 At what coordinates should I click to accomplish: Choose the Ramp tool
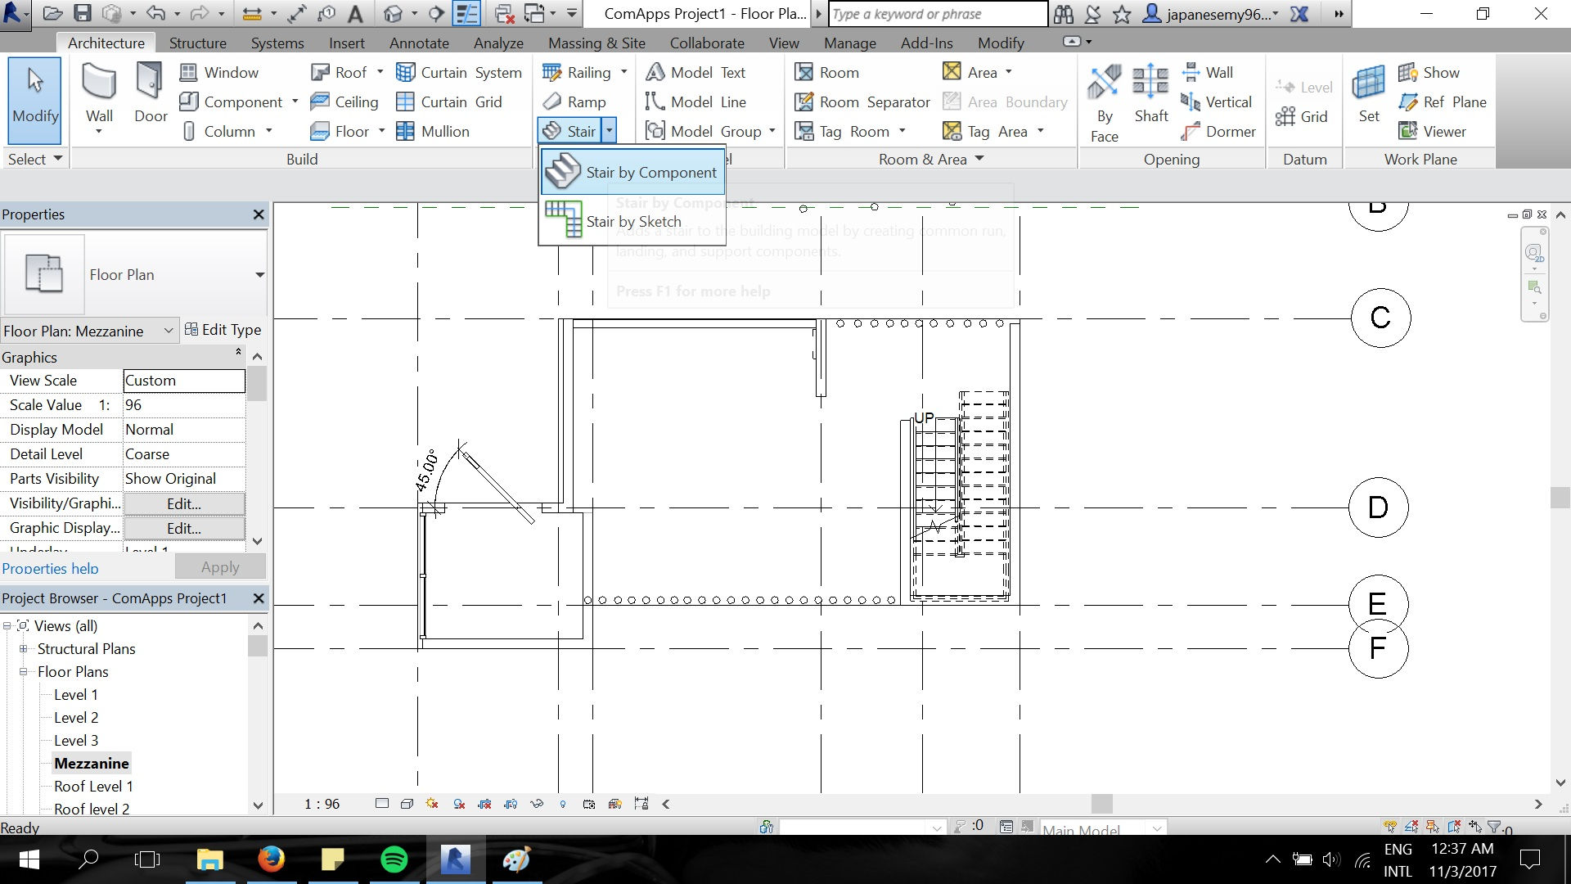pyautogui.click(x=574, y=101)
